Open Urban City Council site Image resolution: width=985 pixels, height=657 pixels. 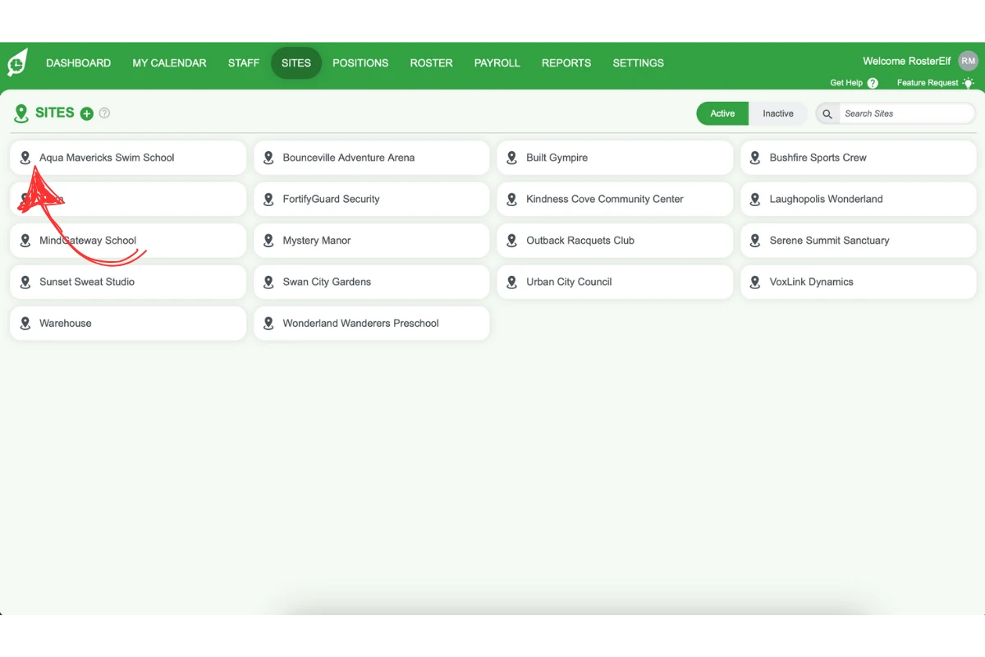615,282
